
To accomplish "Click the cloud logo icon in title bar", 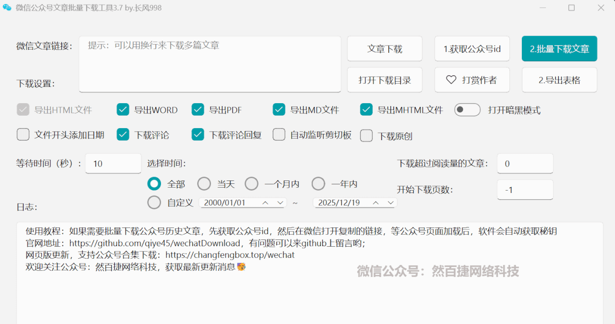I will [7, 8].
